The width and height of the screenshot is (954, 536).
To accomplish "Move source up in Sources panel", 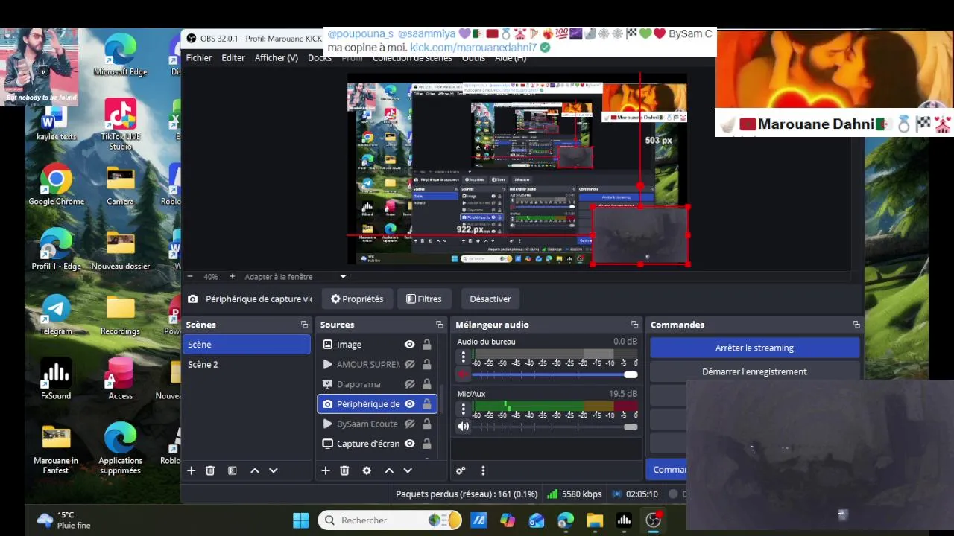I will coord(389,470).
